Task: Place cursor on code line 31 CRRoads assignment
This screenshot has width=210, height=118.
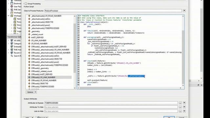Action: (x=114, y=63)
